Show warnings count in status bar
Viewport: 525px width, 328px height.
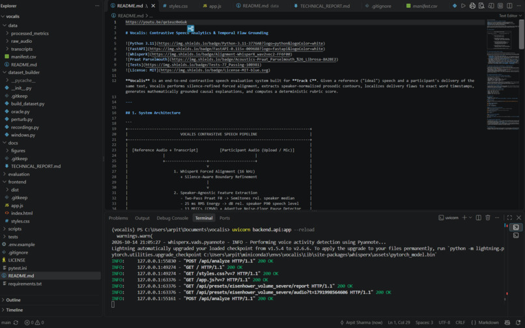tap(40, 323)
